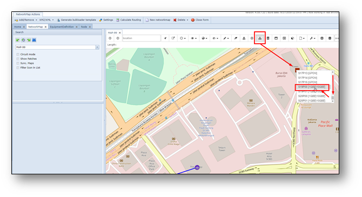Click scrollbar thumb in the port list
The width and height of the screenshot is (362, 197).
332,98
